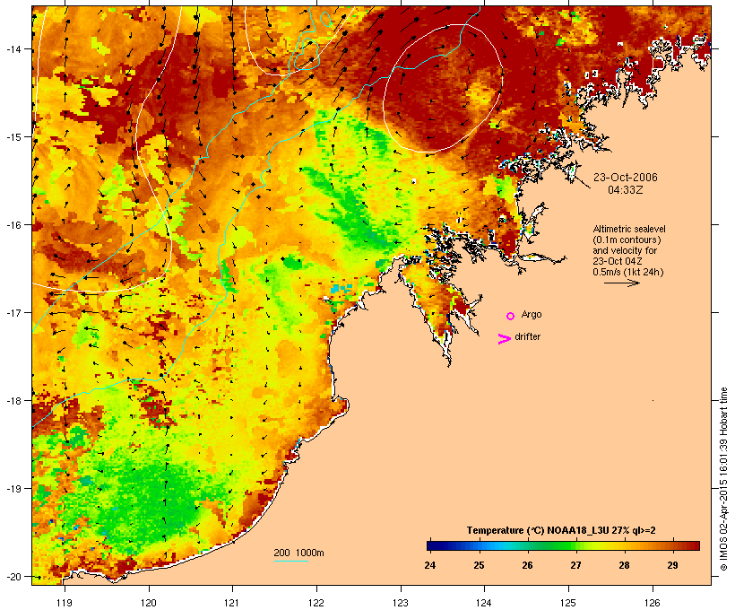Click the magenta Argo circle marker in legend
The image size is (735, 610).
tap(511, 316)
